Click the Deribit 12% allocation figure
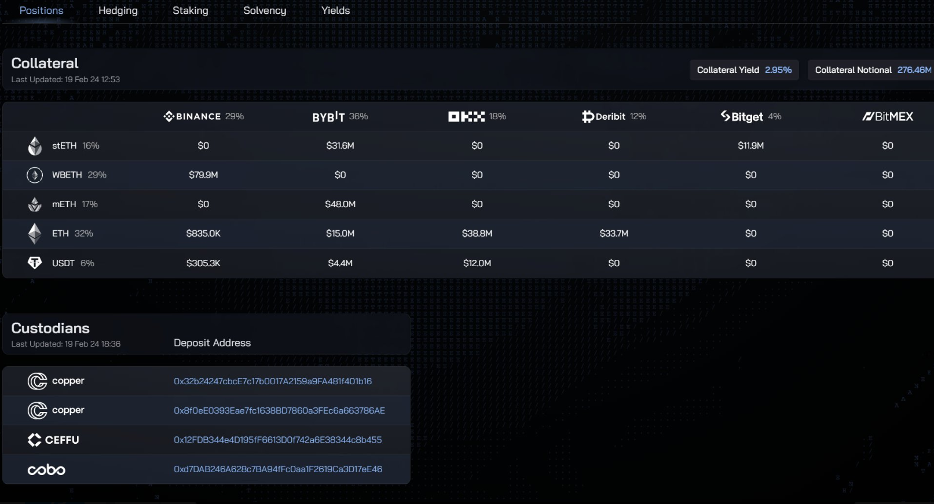Screen dimensions: 934x504 tap(638, 116)
